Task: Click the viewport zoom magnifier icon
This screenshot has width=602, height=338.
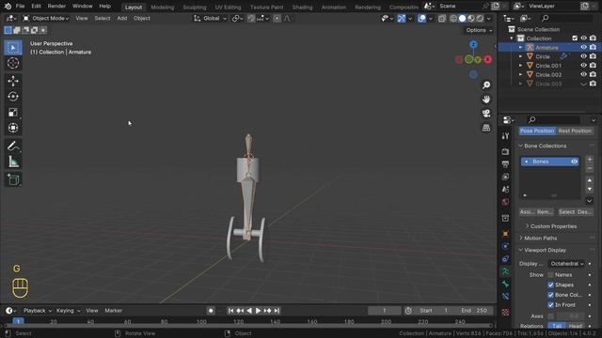Action: [486, 85]
